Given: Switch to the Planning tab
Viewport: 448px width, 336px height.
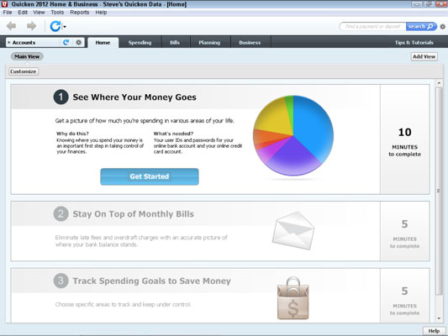Looking at the screenshot, I should (209, 43).
